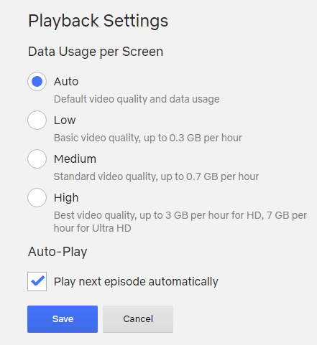The width and height of the screenshot is (317, 345).
Task: Click 'Basic video quality, up to 0.3 GB' description
Action: (x=148, y=138)
